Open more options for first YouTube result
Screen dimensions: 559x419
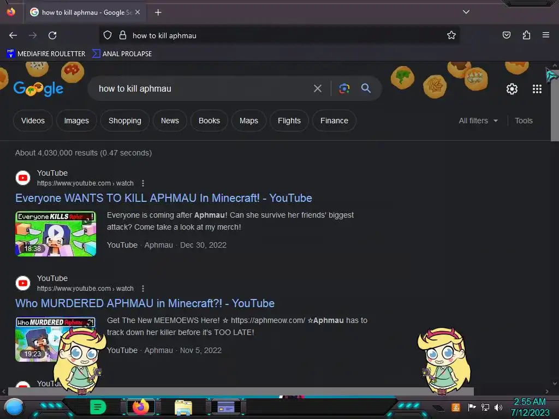(x=143, y=183)
